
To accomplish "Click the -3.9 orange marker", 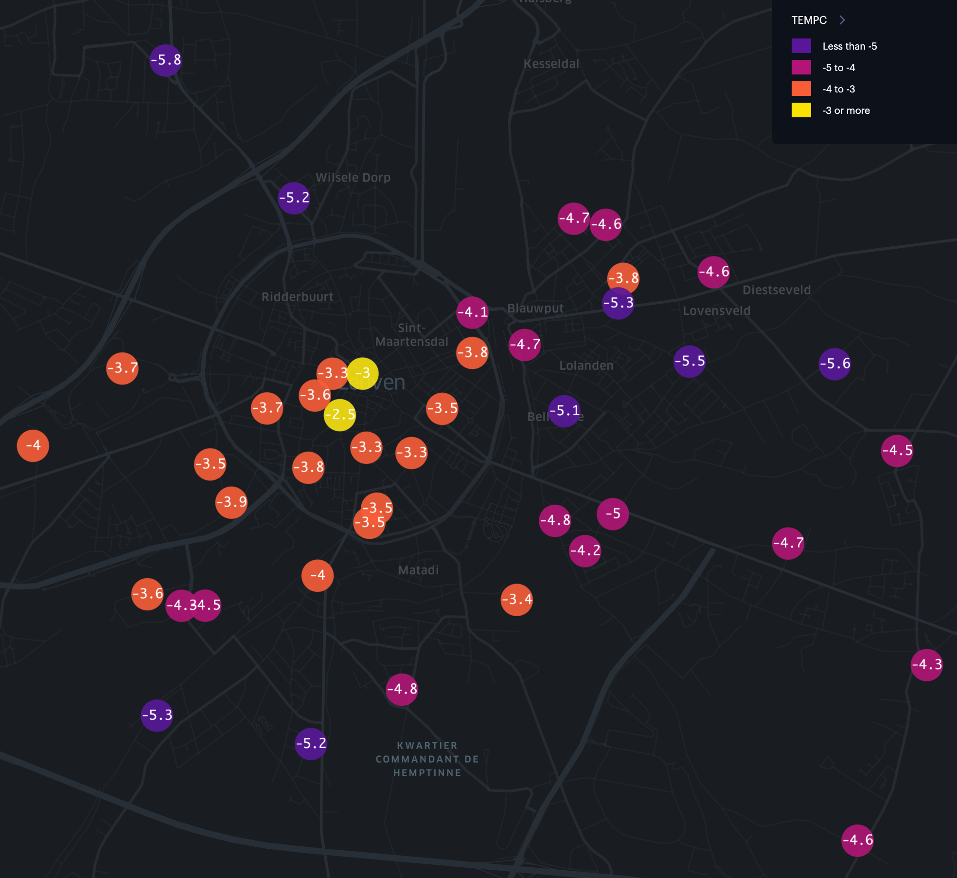I will (231, 502).
